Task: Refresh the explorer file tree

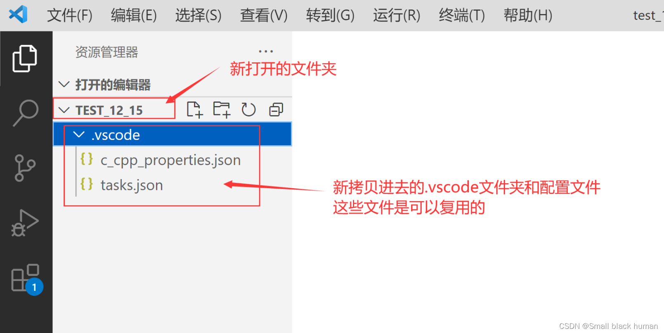Action: pyautogui.click(x=248, y=110)
